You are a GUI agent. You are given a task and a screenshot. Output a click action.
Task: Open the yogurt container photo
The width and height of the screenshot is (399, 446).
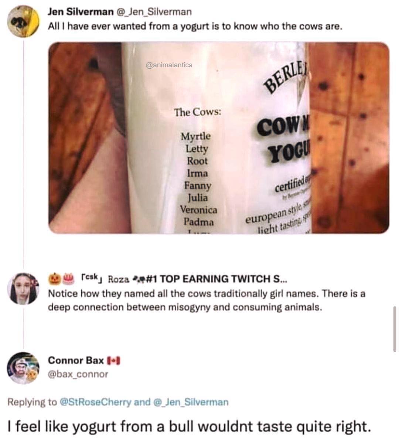(219, 138)
